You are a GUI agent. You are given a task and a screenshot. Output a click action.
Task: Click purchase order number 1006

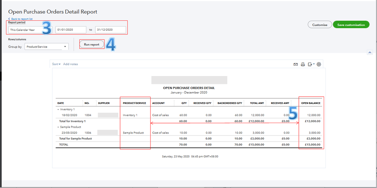point(88,133)
